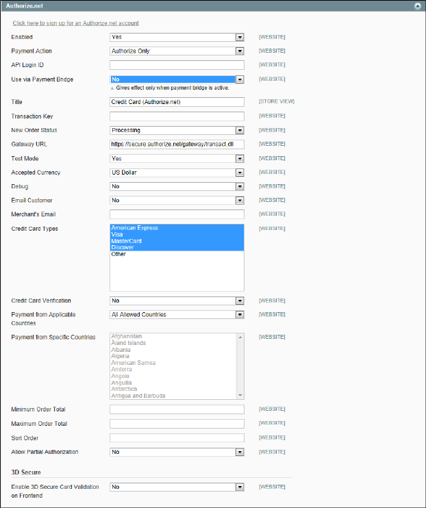Open the Payment Action dropdown
The height and width of the screenshot is (508, 426).
pos(177,51)
